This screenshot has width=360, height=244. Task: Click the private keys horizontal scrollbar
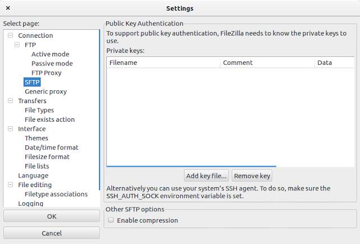191,166
